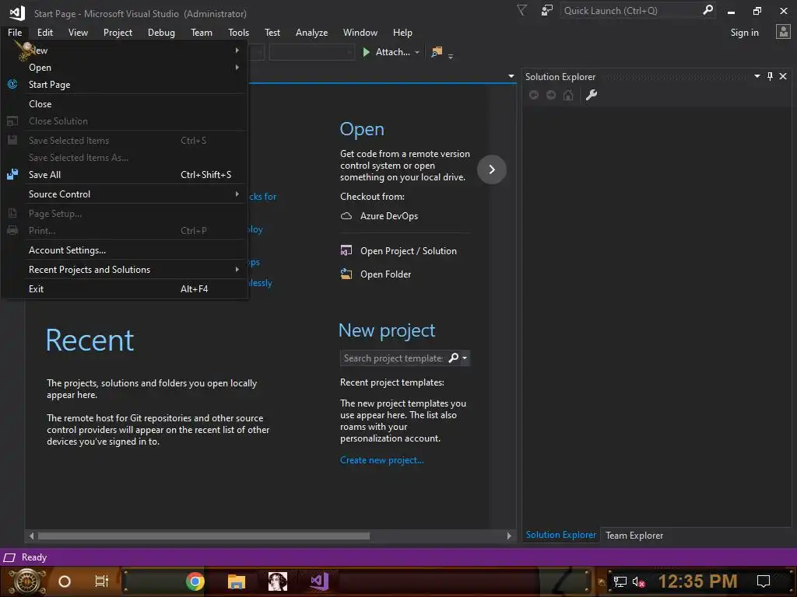The image size is (797, 597).
Task: Choose Account Settings... in File menu
Action: coord(124,250)
